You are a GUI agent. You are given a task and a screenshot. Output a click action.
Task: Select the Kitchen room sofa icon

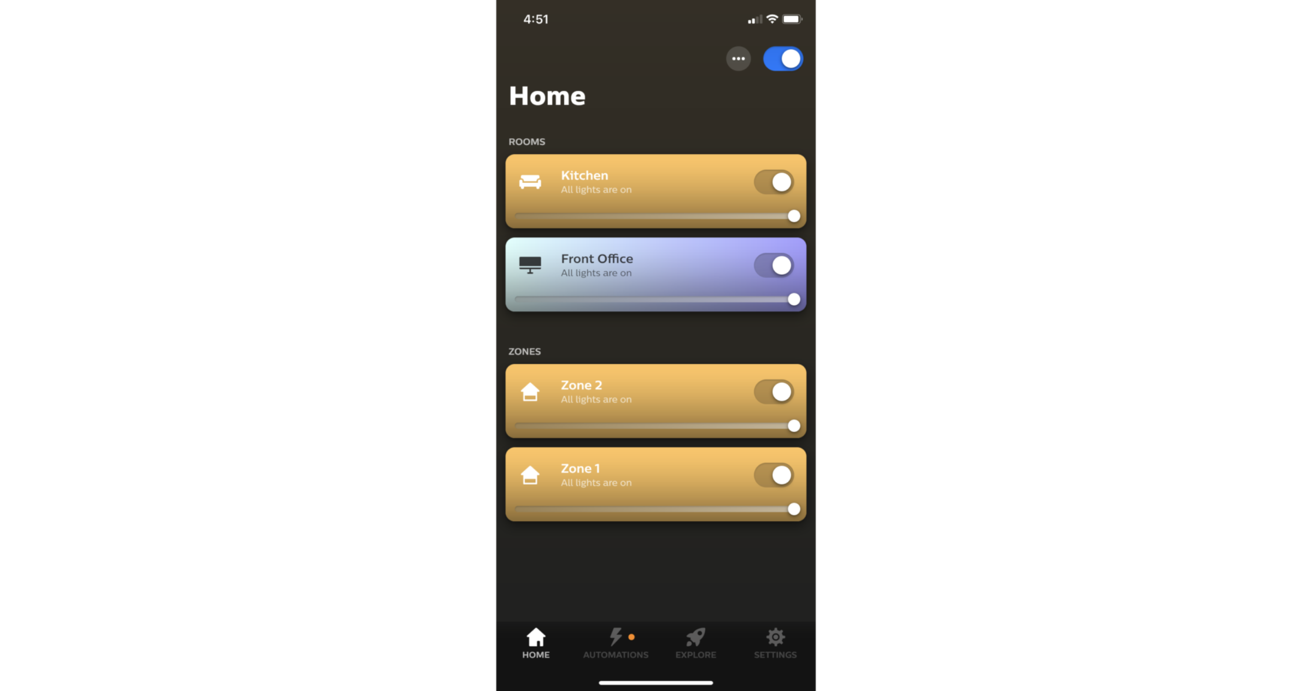click(x=530, y=180)
